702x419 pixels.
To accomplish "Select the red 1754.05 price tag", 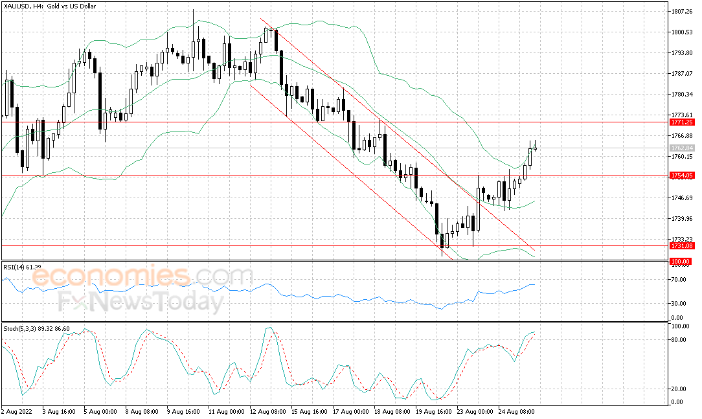I will [x=681, y=176].
